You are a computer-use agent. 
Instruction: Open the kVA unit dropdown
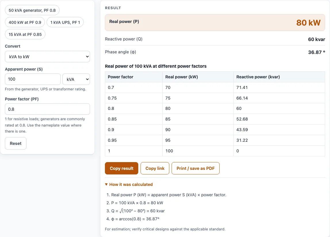tap(76, 79)
